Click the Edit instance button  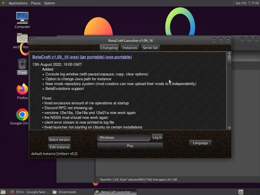tap(59, 147)
